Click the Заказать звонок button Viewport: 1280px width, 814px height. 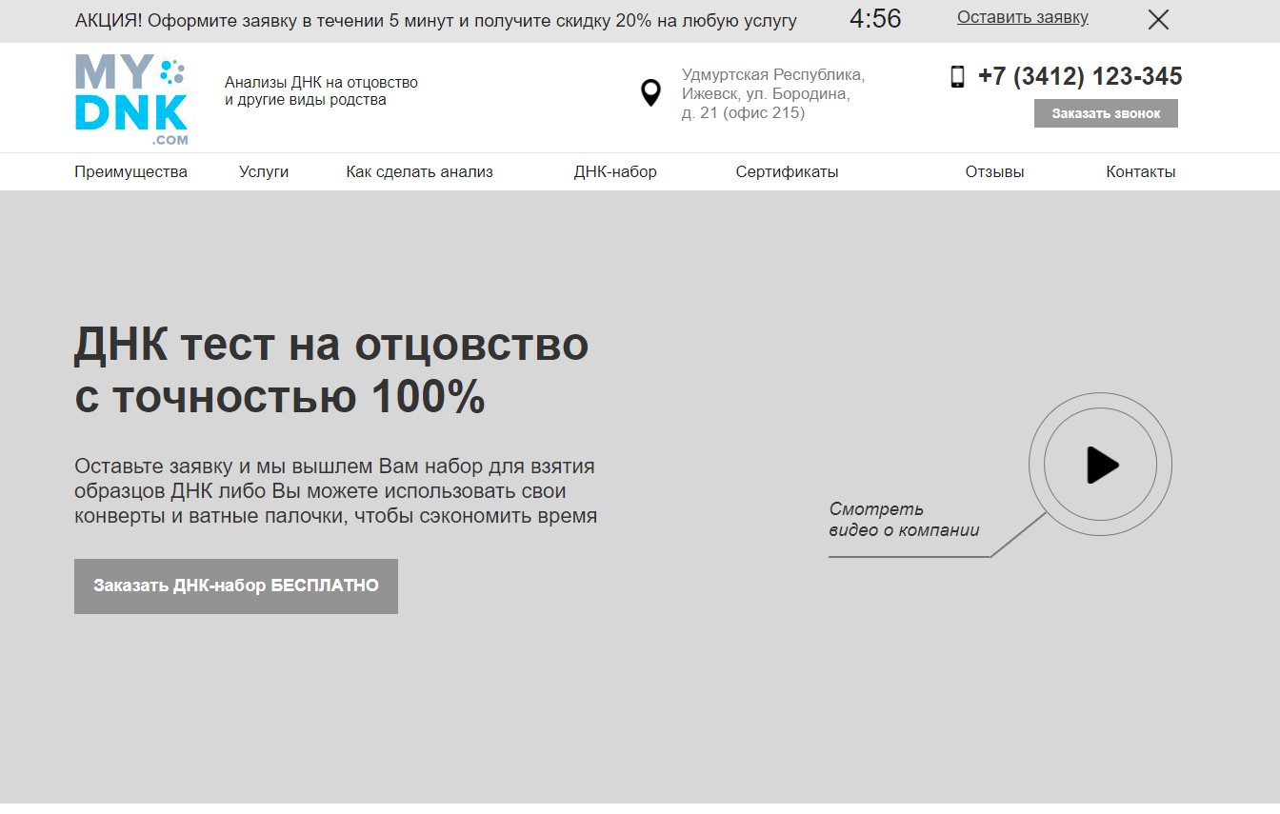click(1106, 113)
